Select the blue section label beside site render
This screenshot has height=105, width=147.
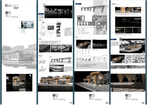pyautogui.click(x=113, y=39)
